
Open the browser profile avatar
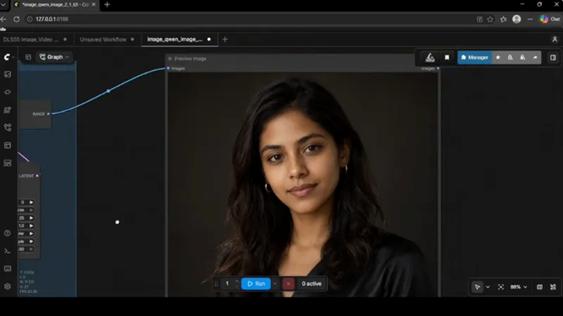(517, 20)
